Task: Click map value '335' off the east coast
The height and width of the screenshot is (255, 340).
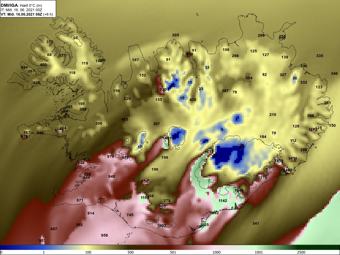Action: 320,56
